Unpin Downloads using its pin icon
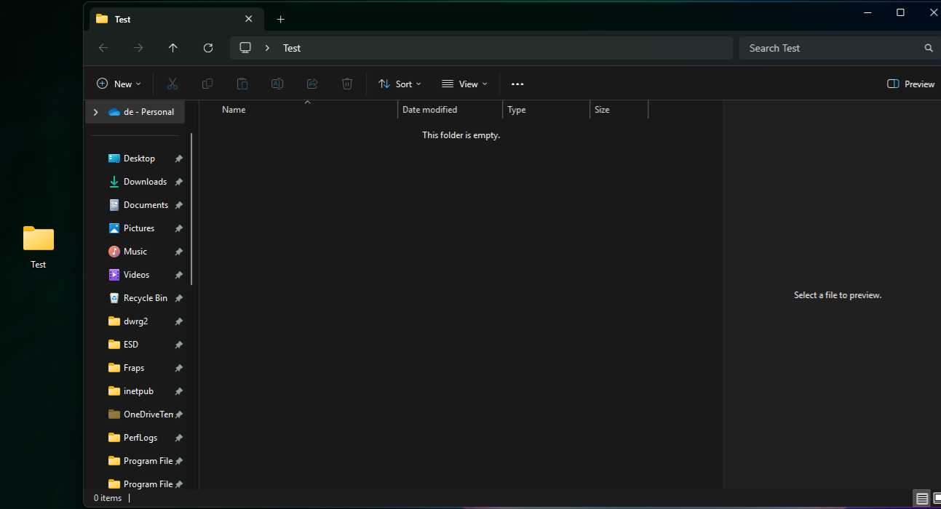 tap(178, 181)
